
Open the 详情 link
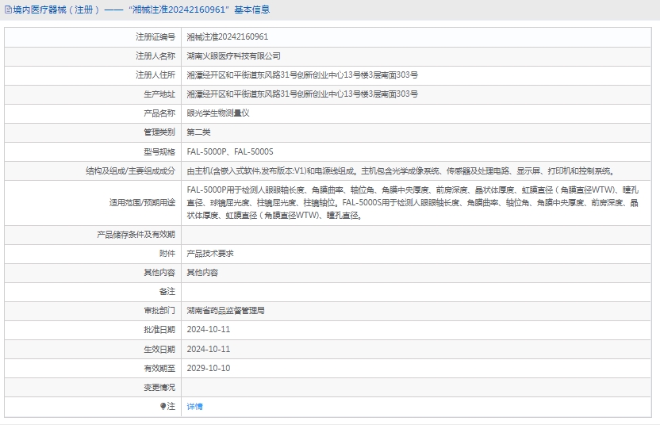pyautogui.click(x=194, y=406)
